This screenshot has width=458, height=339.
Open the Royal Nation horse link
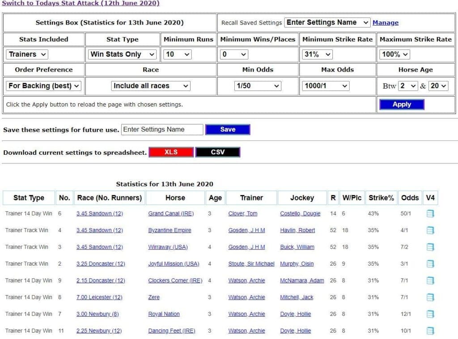[164, 314]
